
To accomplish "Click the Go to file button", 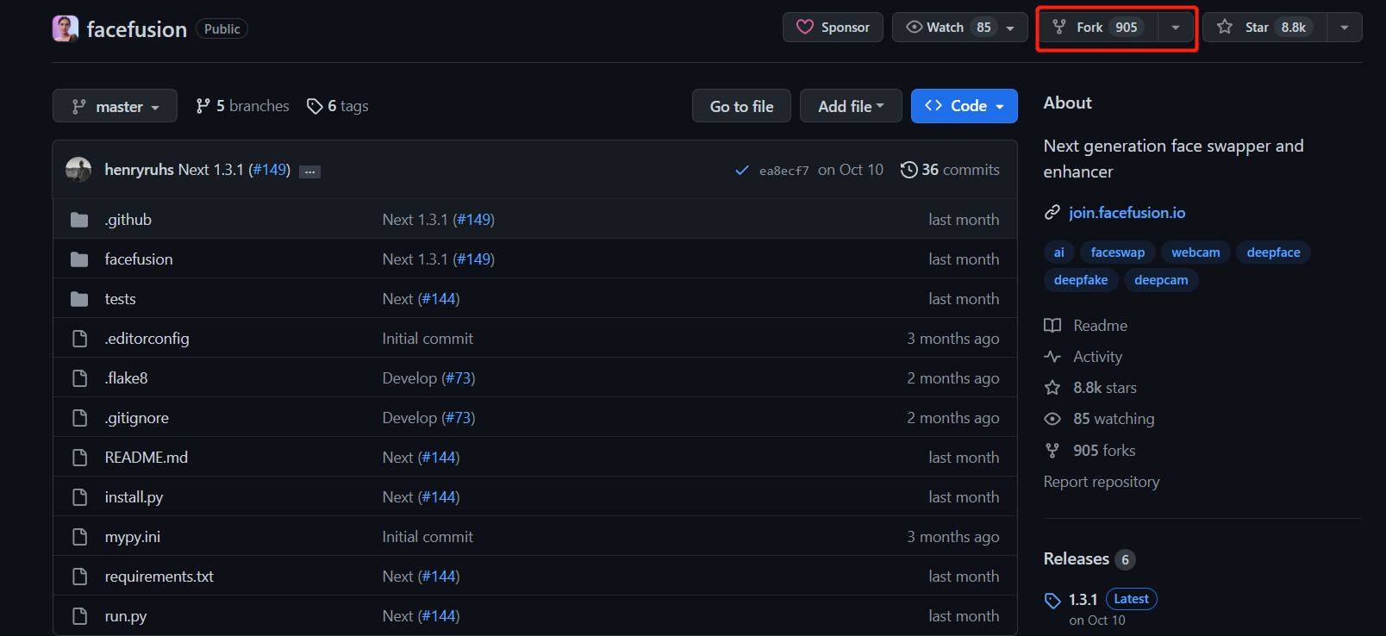I will (741, 106).
